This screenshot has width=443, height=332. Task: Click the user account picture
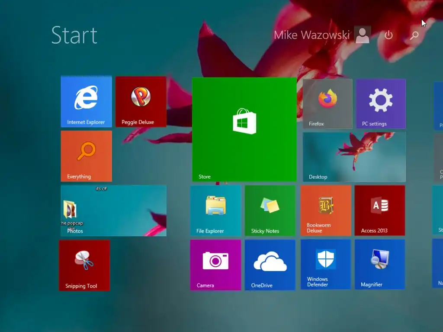pyautogui.click(x=363, y=35)
